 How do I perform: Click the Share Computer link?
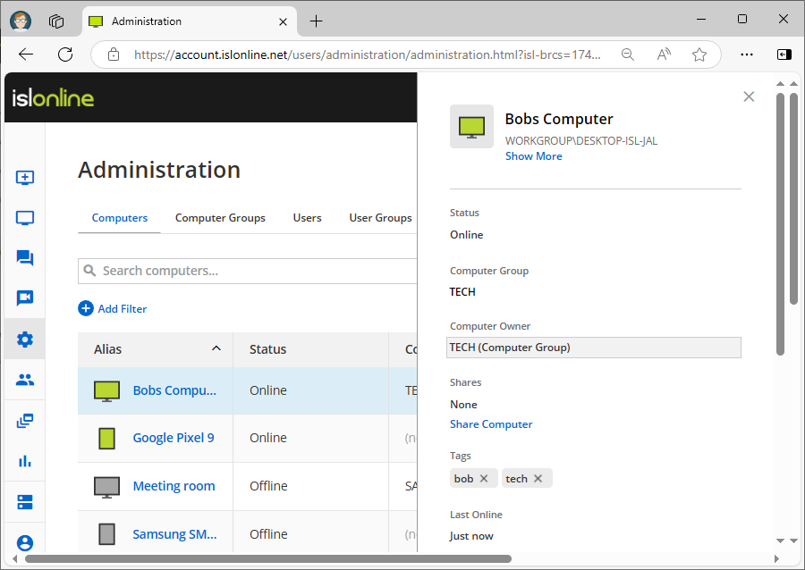(491, 424)
